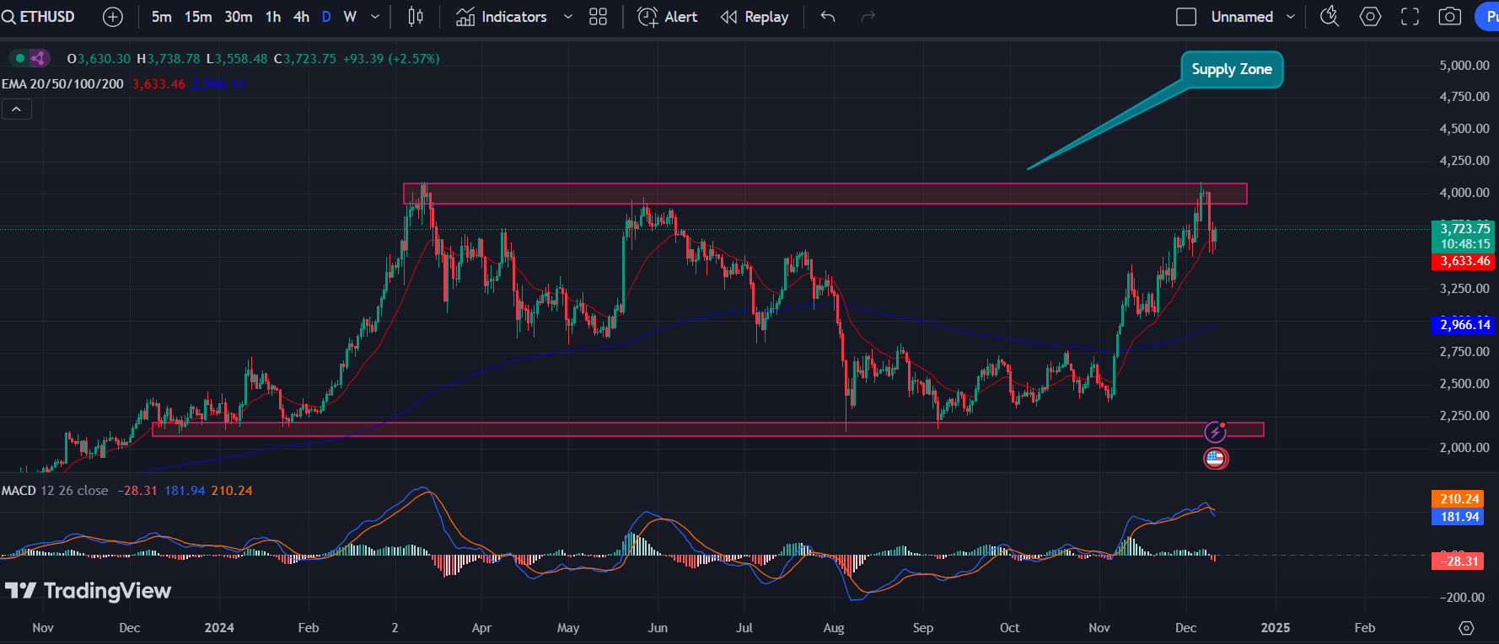Open the Unnamed layout menu
Screen dimensions: 1499x644
tap(1242, 17)
